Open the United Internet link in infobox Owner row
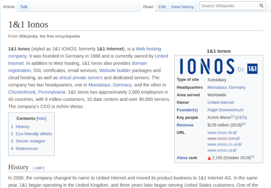271x188 pixels. 220,103
